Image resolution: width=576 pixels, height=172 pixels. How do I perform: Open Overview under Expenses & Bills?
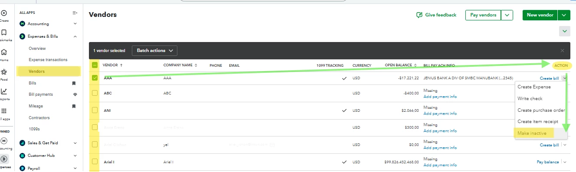tap(37, 49)
